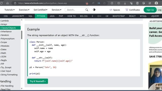Open the C# tutorial tab
Screen dimensions: 162x91
107,16
